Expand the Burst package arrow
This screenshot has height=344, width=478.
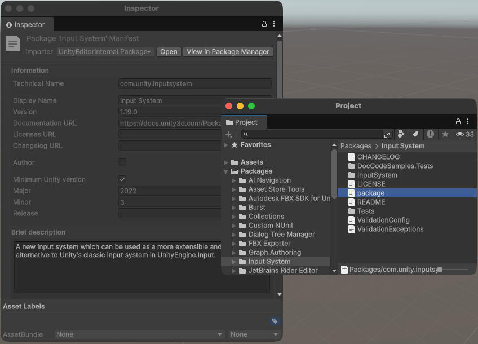234,208
